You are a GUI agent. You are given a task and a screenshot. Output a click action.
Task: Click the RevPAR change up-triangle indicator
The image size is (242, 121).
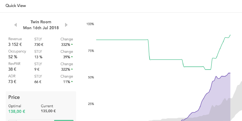pos(72,69)
